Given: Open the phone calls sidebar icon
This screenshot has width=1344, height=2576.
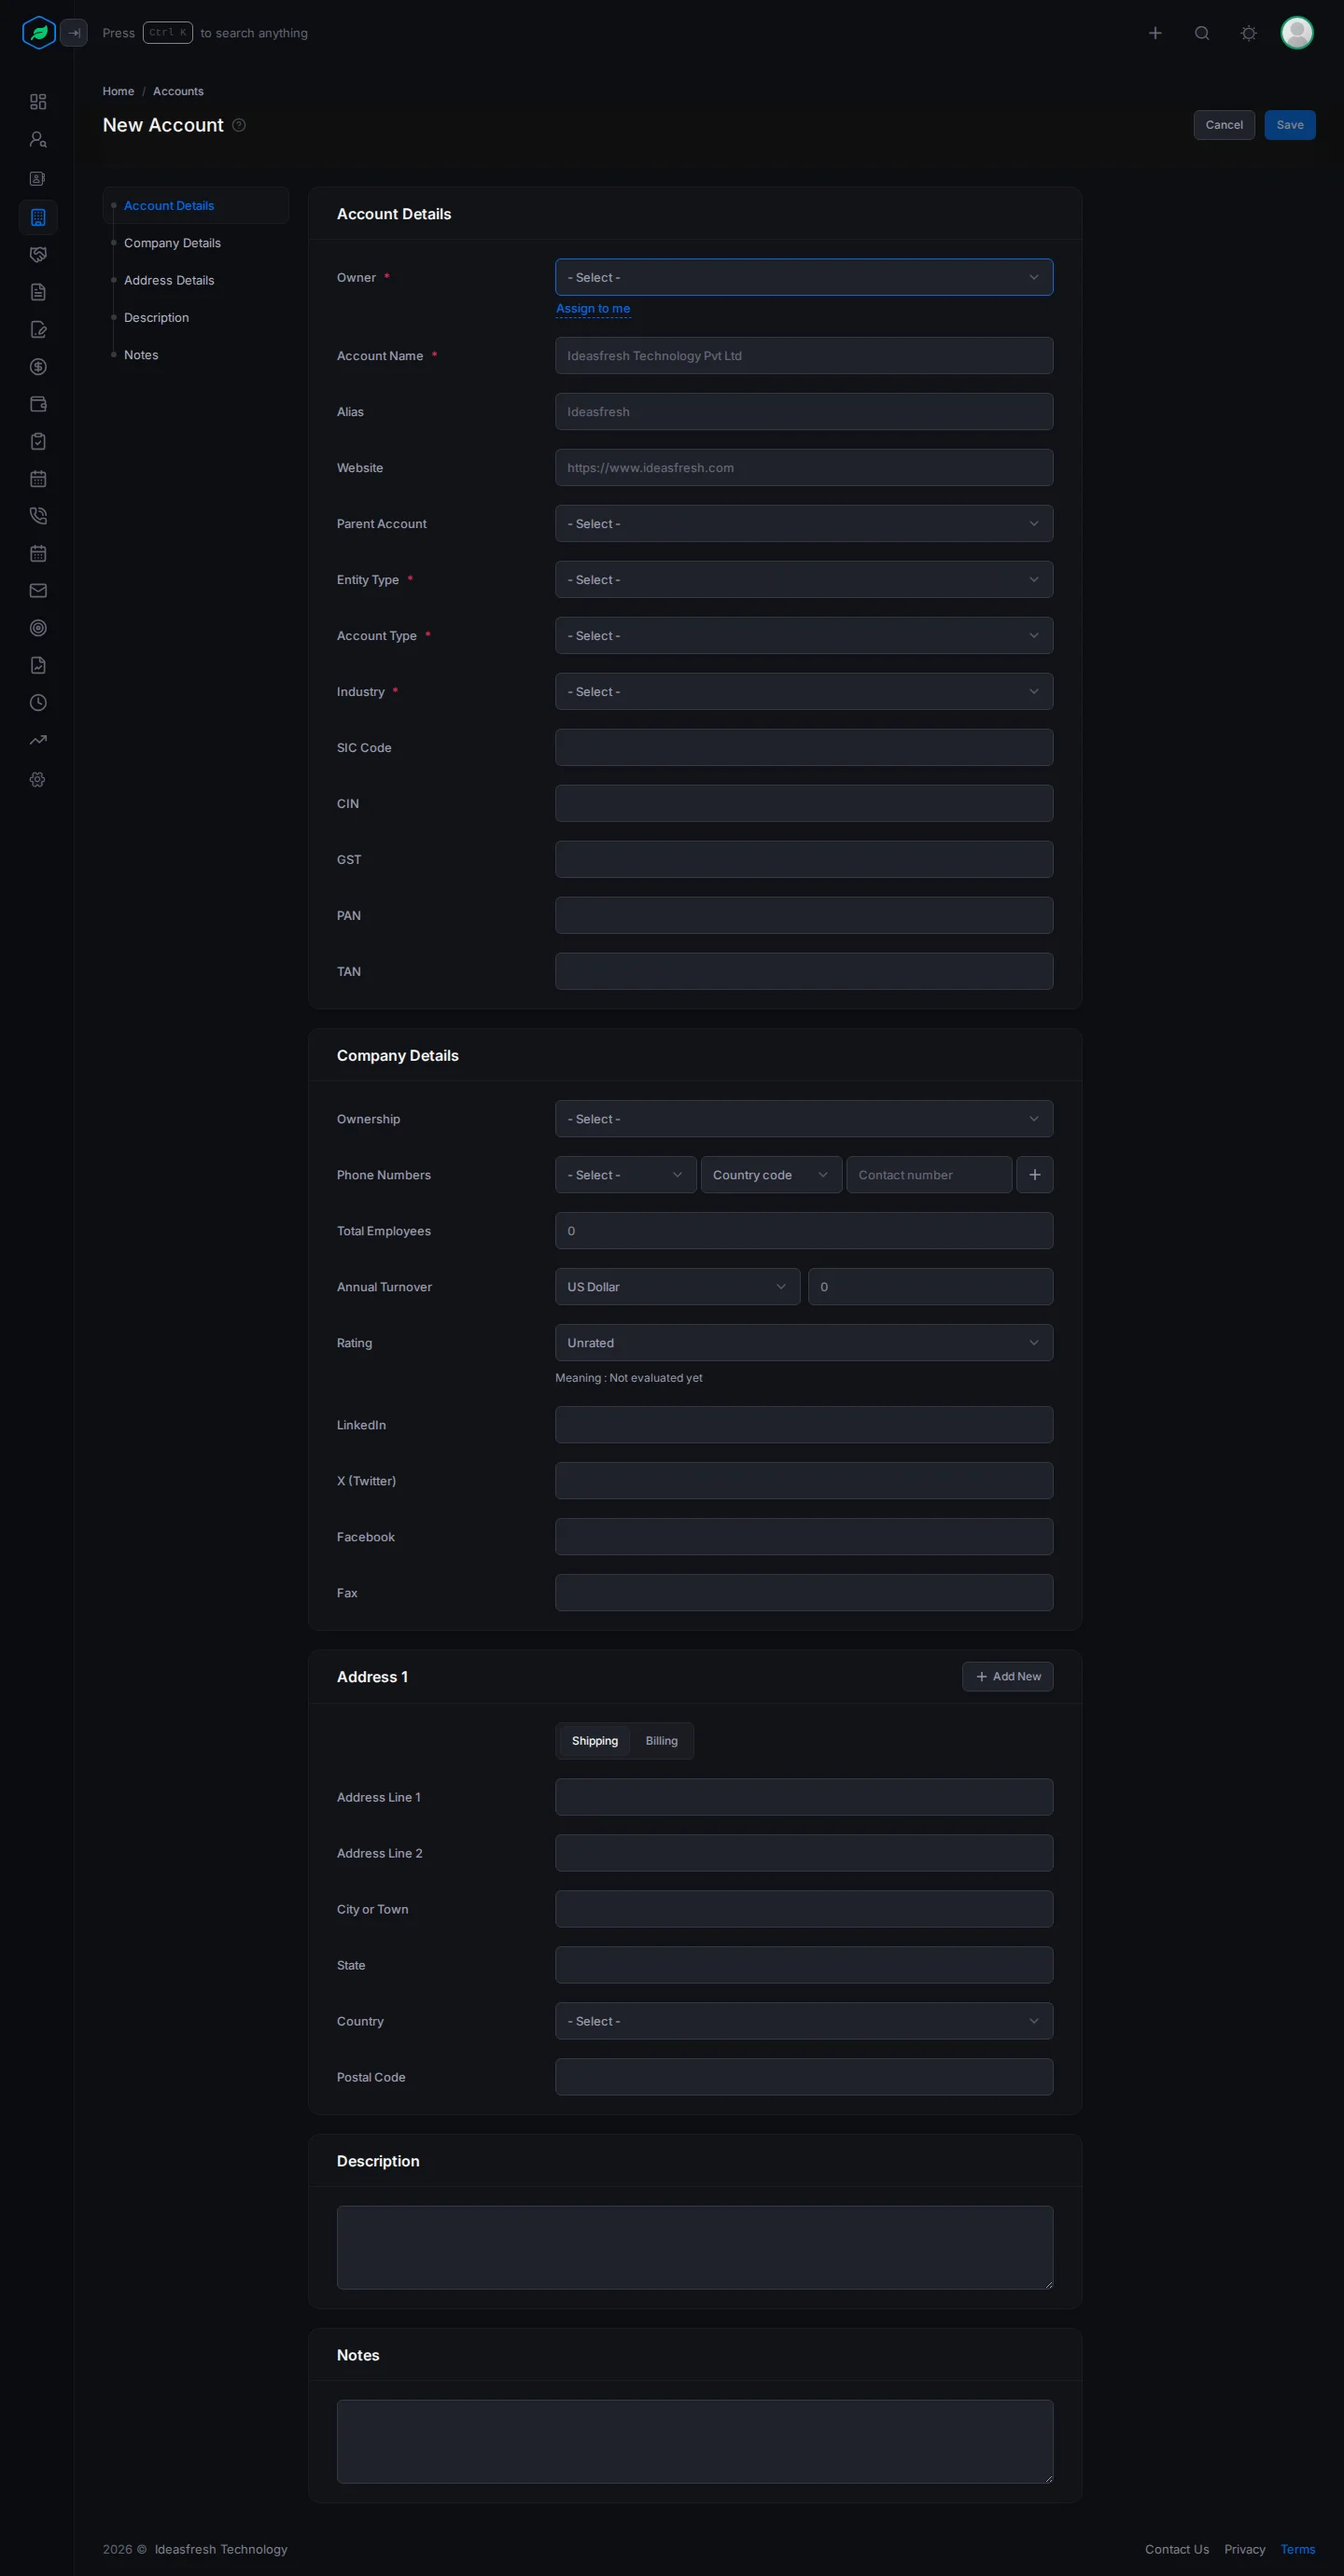Looking at the screenshot, I should (x=38, y=516).
